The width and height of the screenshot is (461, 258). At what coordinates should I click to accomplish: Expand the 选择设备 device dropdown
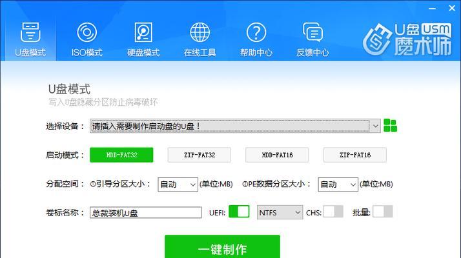(375, 126)
